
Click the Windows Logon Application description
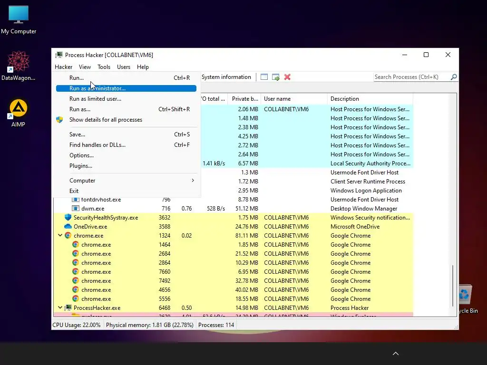click(366, 191)
